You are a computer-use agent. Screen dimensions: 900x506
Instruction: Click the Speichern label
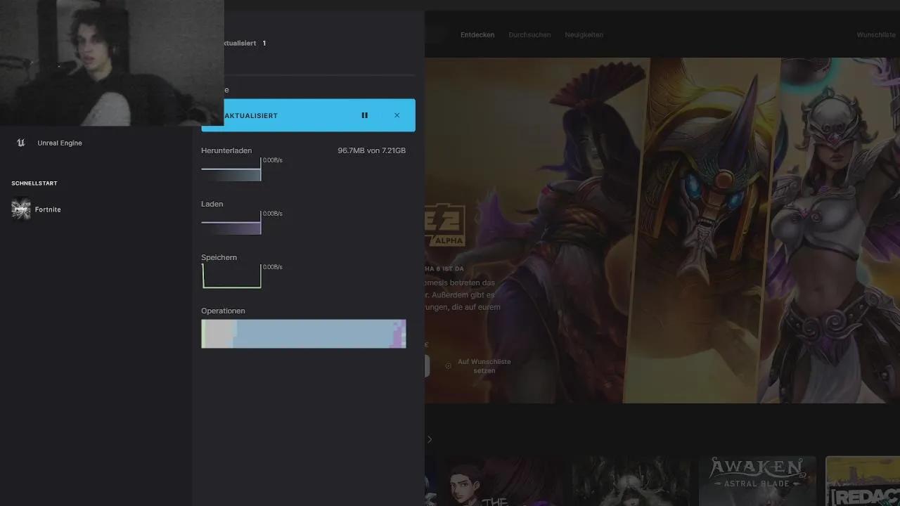219,258
